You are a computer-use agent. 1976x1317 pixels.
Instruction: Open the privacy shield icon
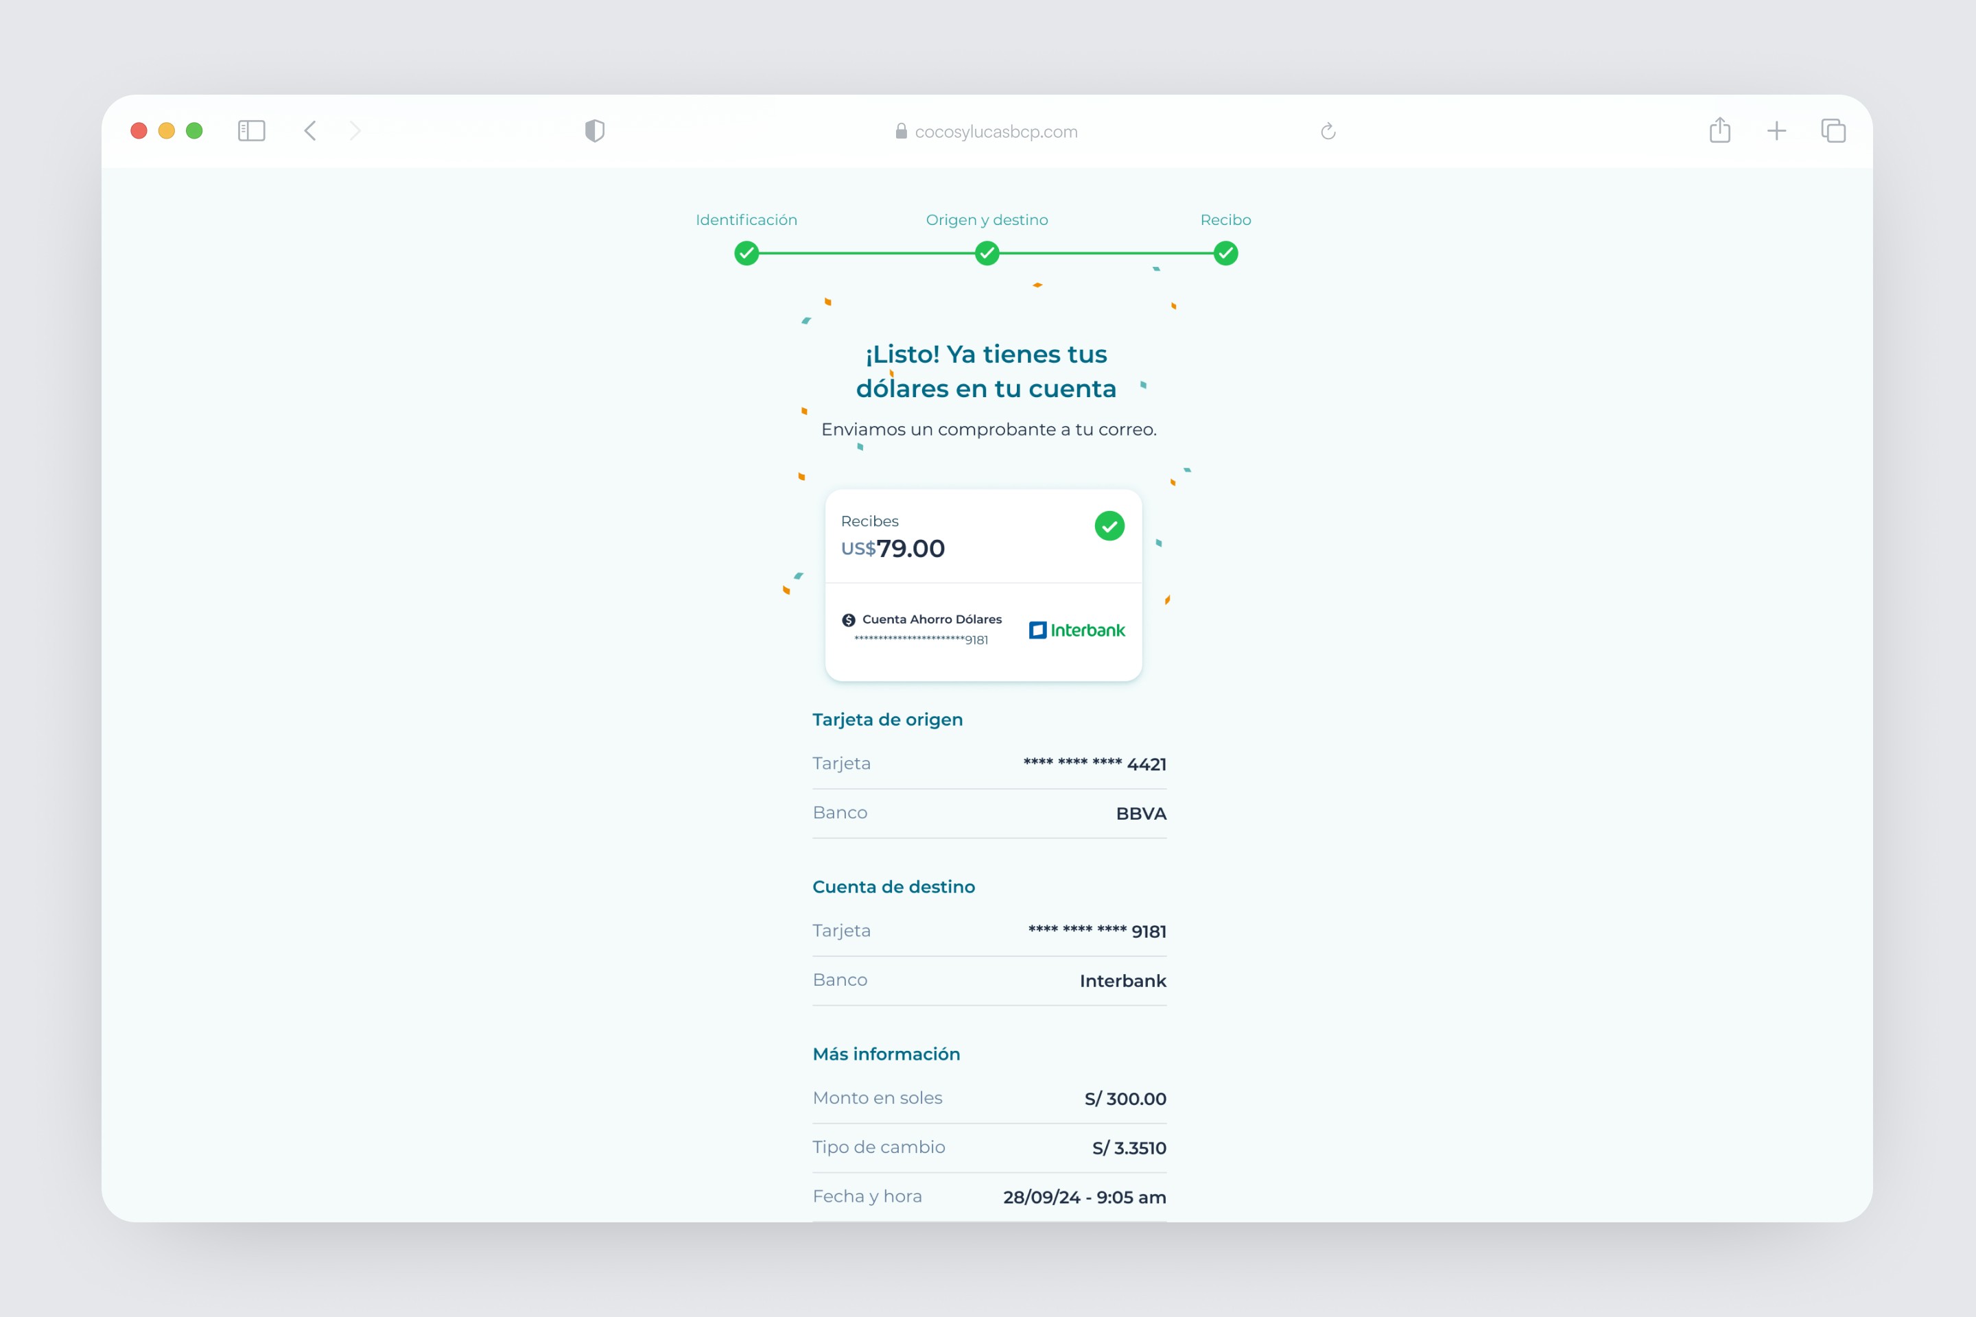point(595,131)
